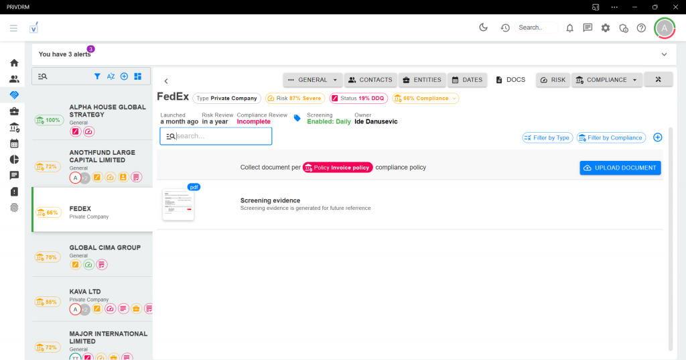Viewport: 686px width, 360px height.
Task: Toggle the hamburger navigation menu
Action: [x=13, y=27]
